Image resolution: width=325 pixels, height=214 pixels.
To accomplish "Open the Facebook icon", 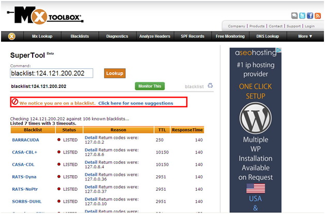I will click(310, 16).
